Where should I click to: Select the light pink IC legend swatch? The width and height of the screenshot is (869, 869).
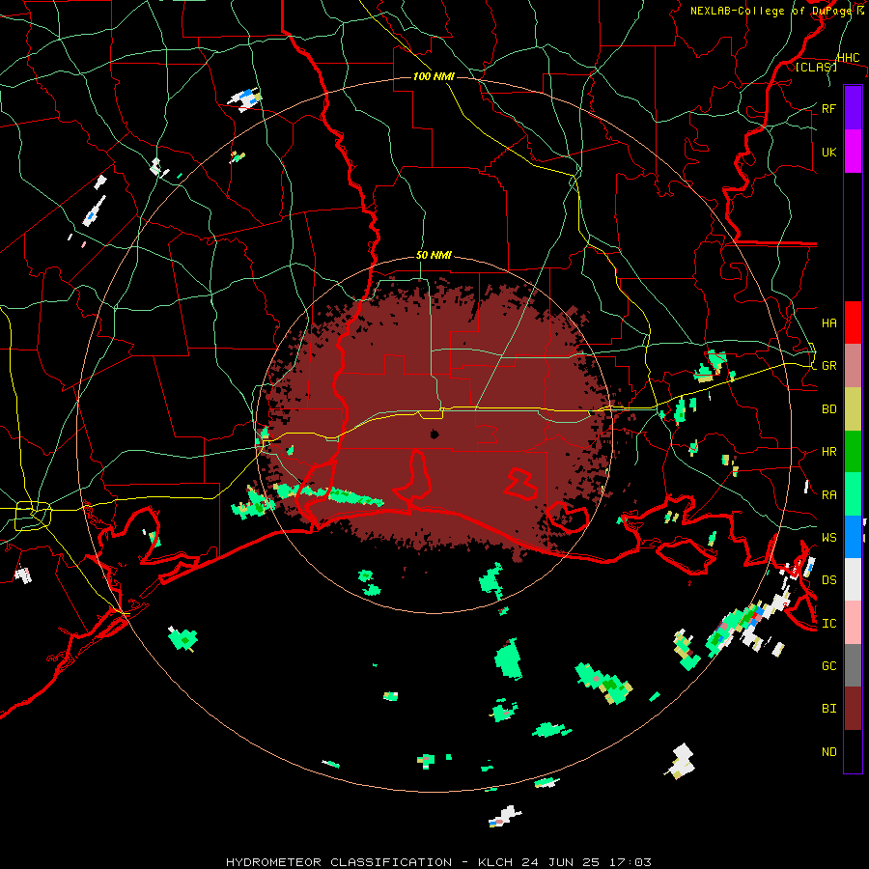[853, 623]
